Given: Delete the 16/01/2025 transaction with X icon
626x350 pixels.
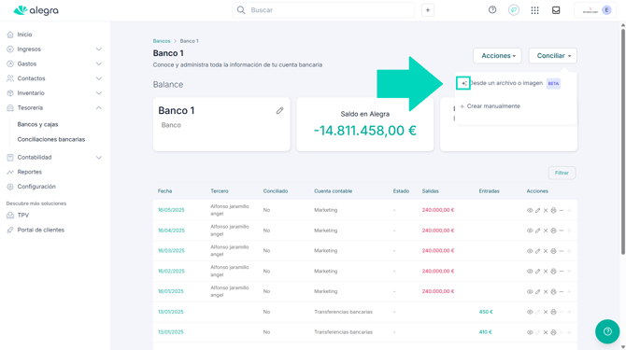Looking at the screenshot, I should pos(546,291).
